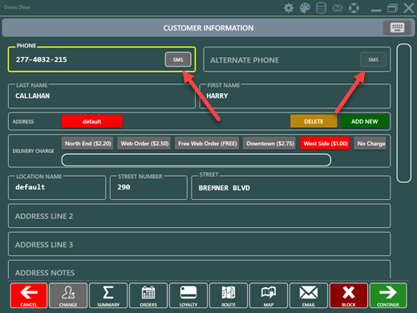Show the customer address MAP
The width and height of the screenshot is (417, 313).
[x=269, y=295]
